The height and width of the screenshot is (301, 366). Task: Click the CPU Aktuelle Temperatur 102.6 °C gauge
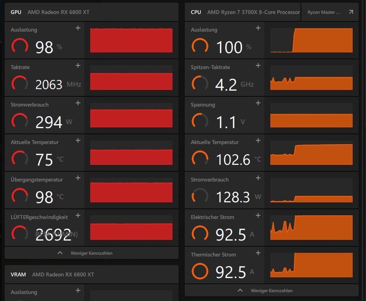click(x=200, y=159)
